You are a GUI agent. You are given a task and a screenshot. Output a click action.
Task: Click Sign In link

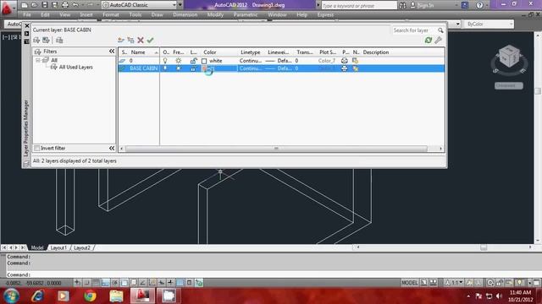coord(425,6)
